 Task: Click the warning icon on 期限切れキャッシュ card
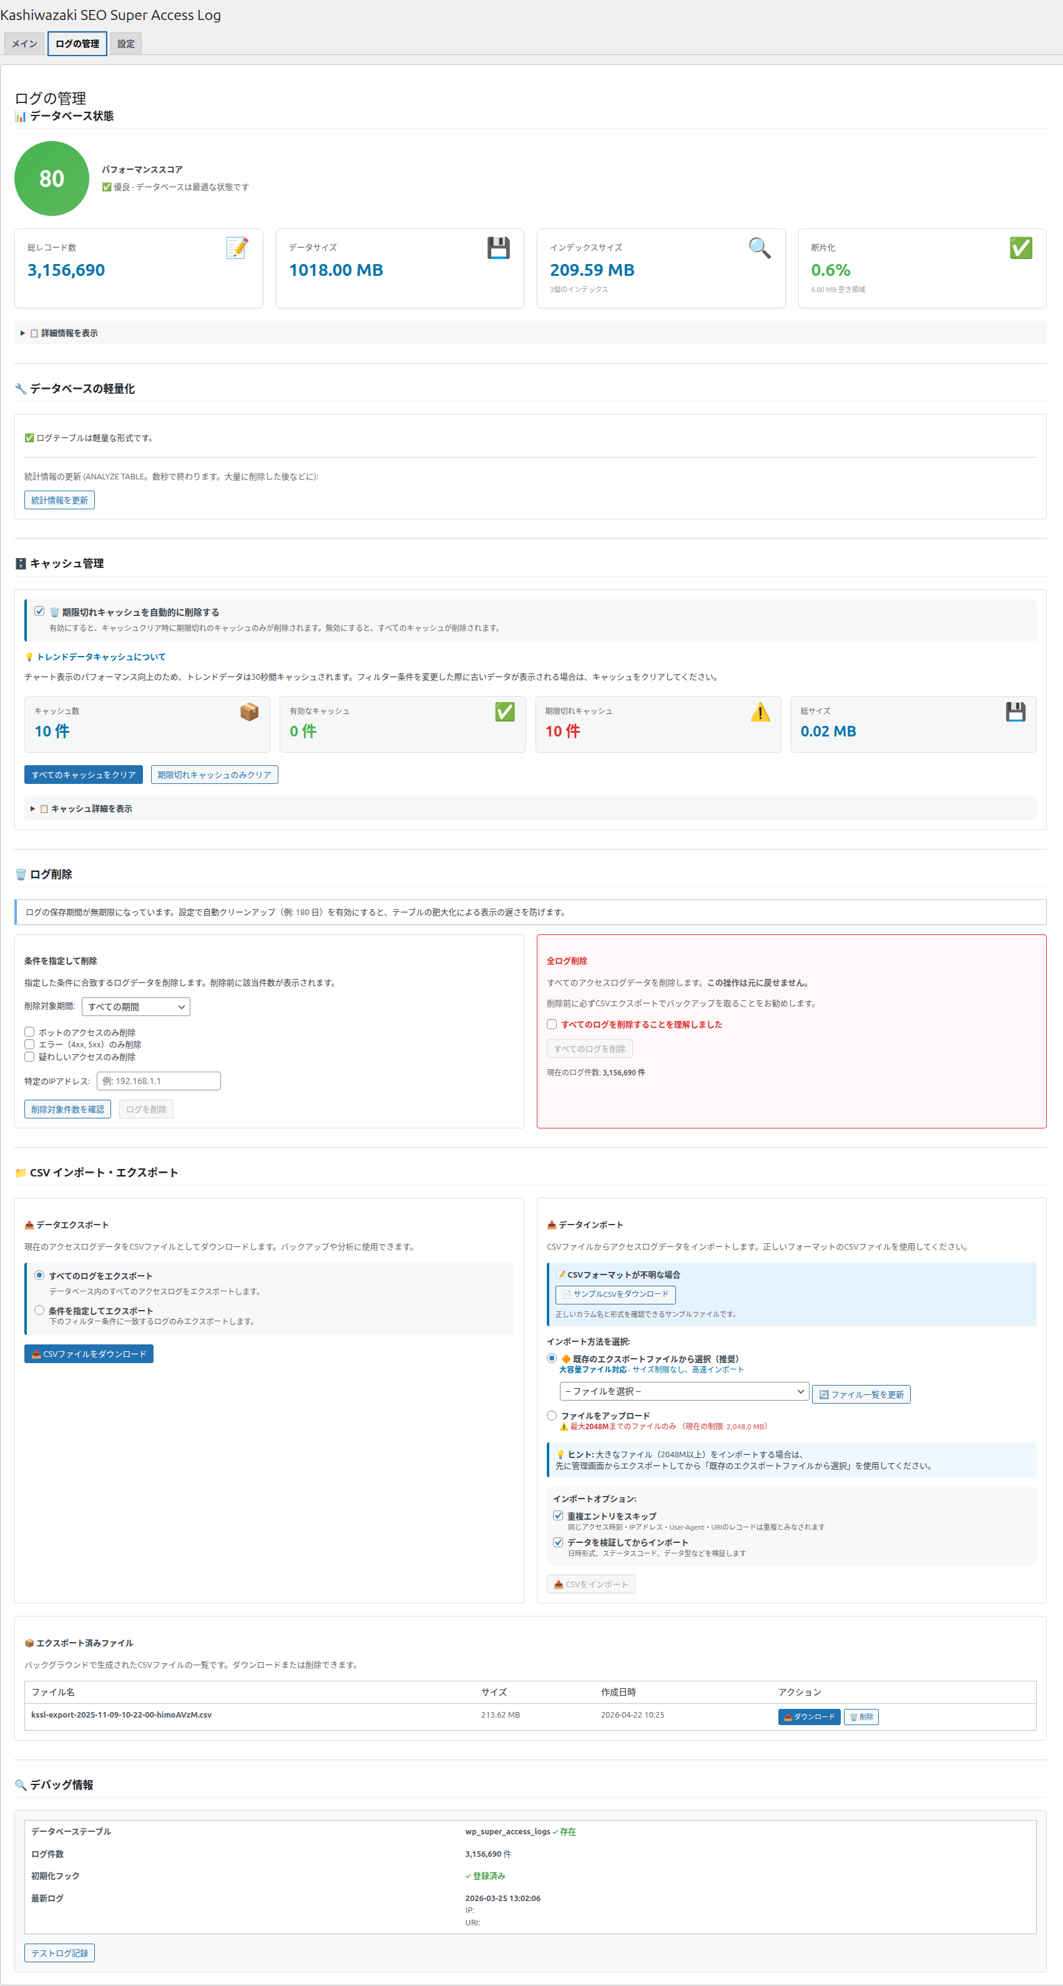pos(760,712)
